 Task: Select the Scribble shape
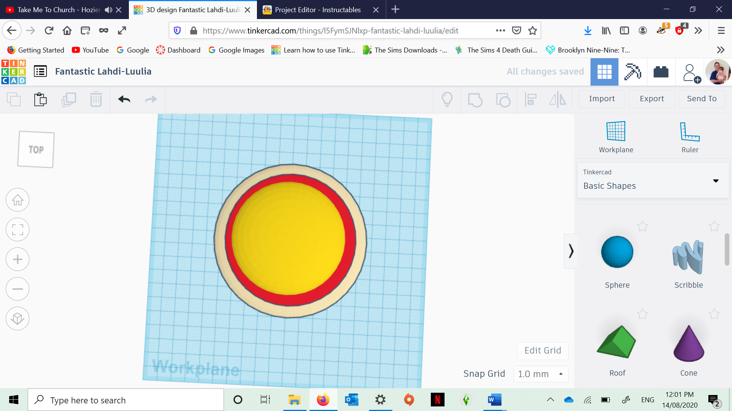click(689, 257)
